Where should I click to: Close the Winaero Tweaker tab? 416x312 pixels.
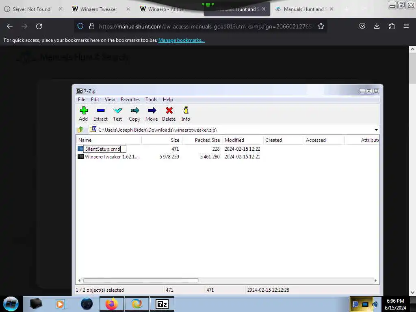(x=128, y=9)
